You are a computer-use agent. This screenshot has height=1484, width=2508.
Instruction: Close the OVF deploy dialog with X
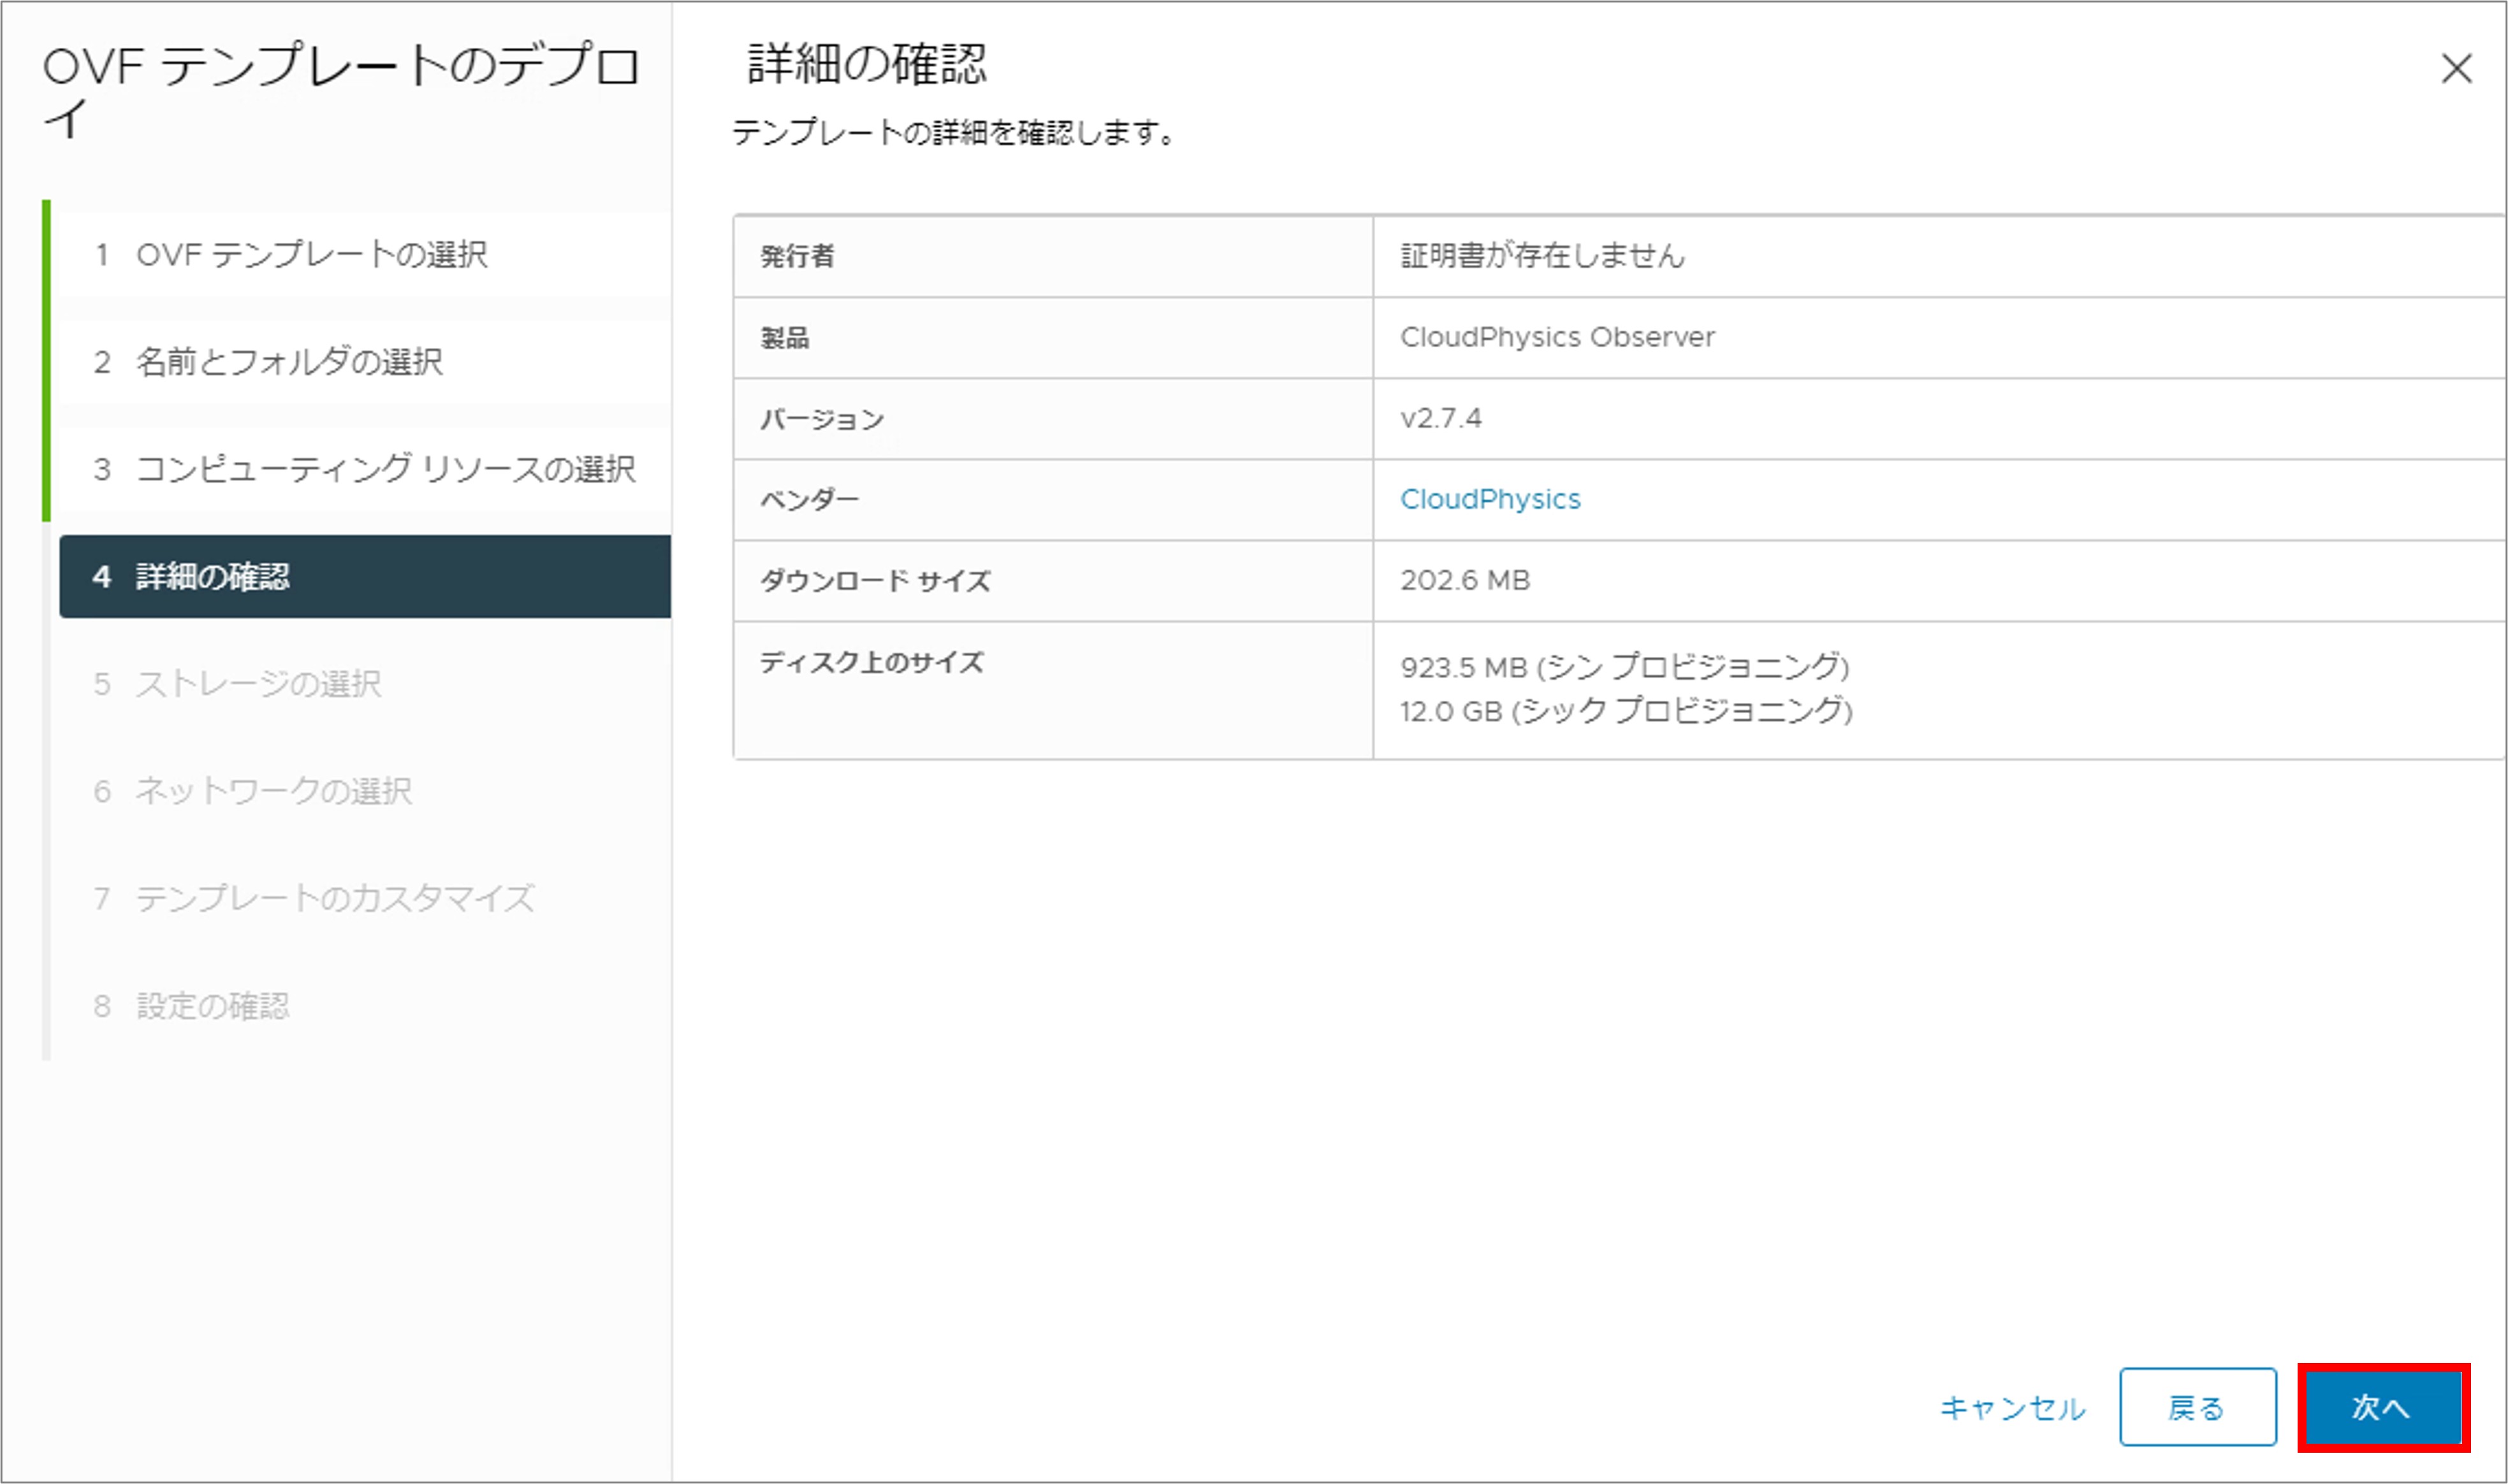point(2455,69)
